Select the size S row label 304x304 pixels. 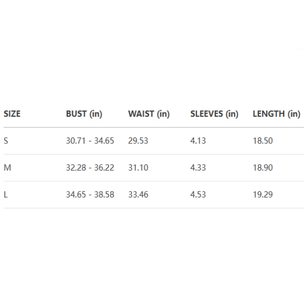6,141
